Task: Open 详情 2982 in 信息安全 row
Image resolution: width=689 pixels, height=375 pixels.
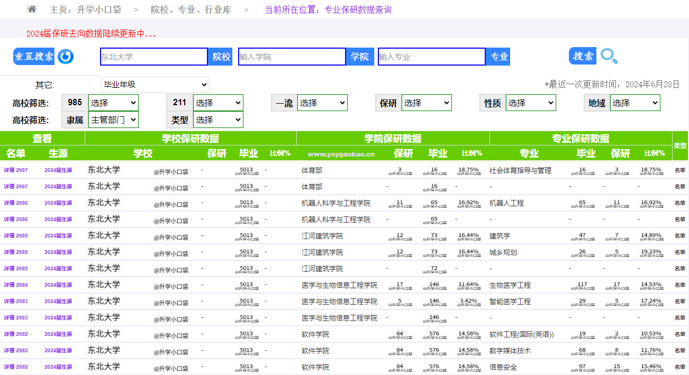Action: pyautogui.click(x=16, y=367)
